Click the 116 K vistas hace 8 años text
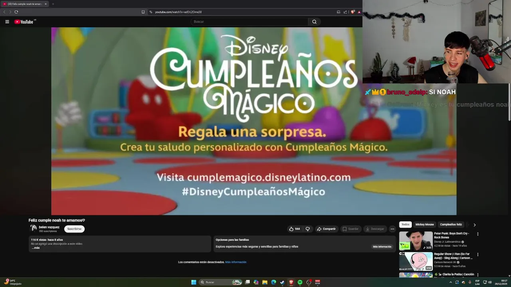511x287 pixels. (x=47, y=240)
